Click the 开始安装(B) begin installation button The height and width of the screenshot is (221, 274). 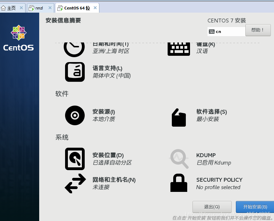point(255,207)
